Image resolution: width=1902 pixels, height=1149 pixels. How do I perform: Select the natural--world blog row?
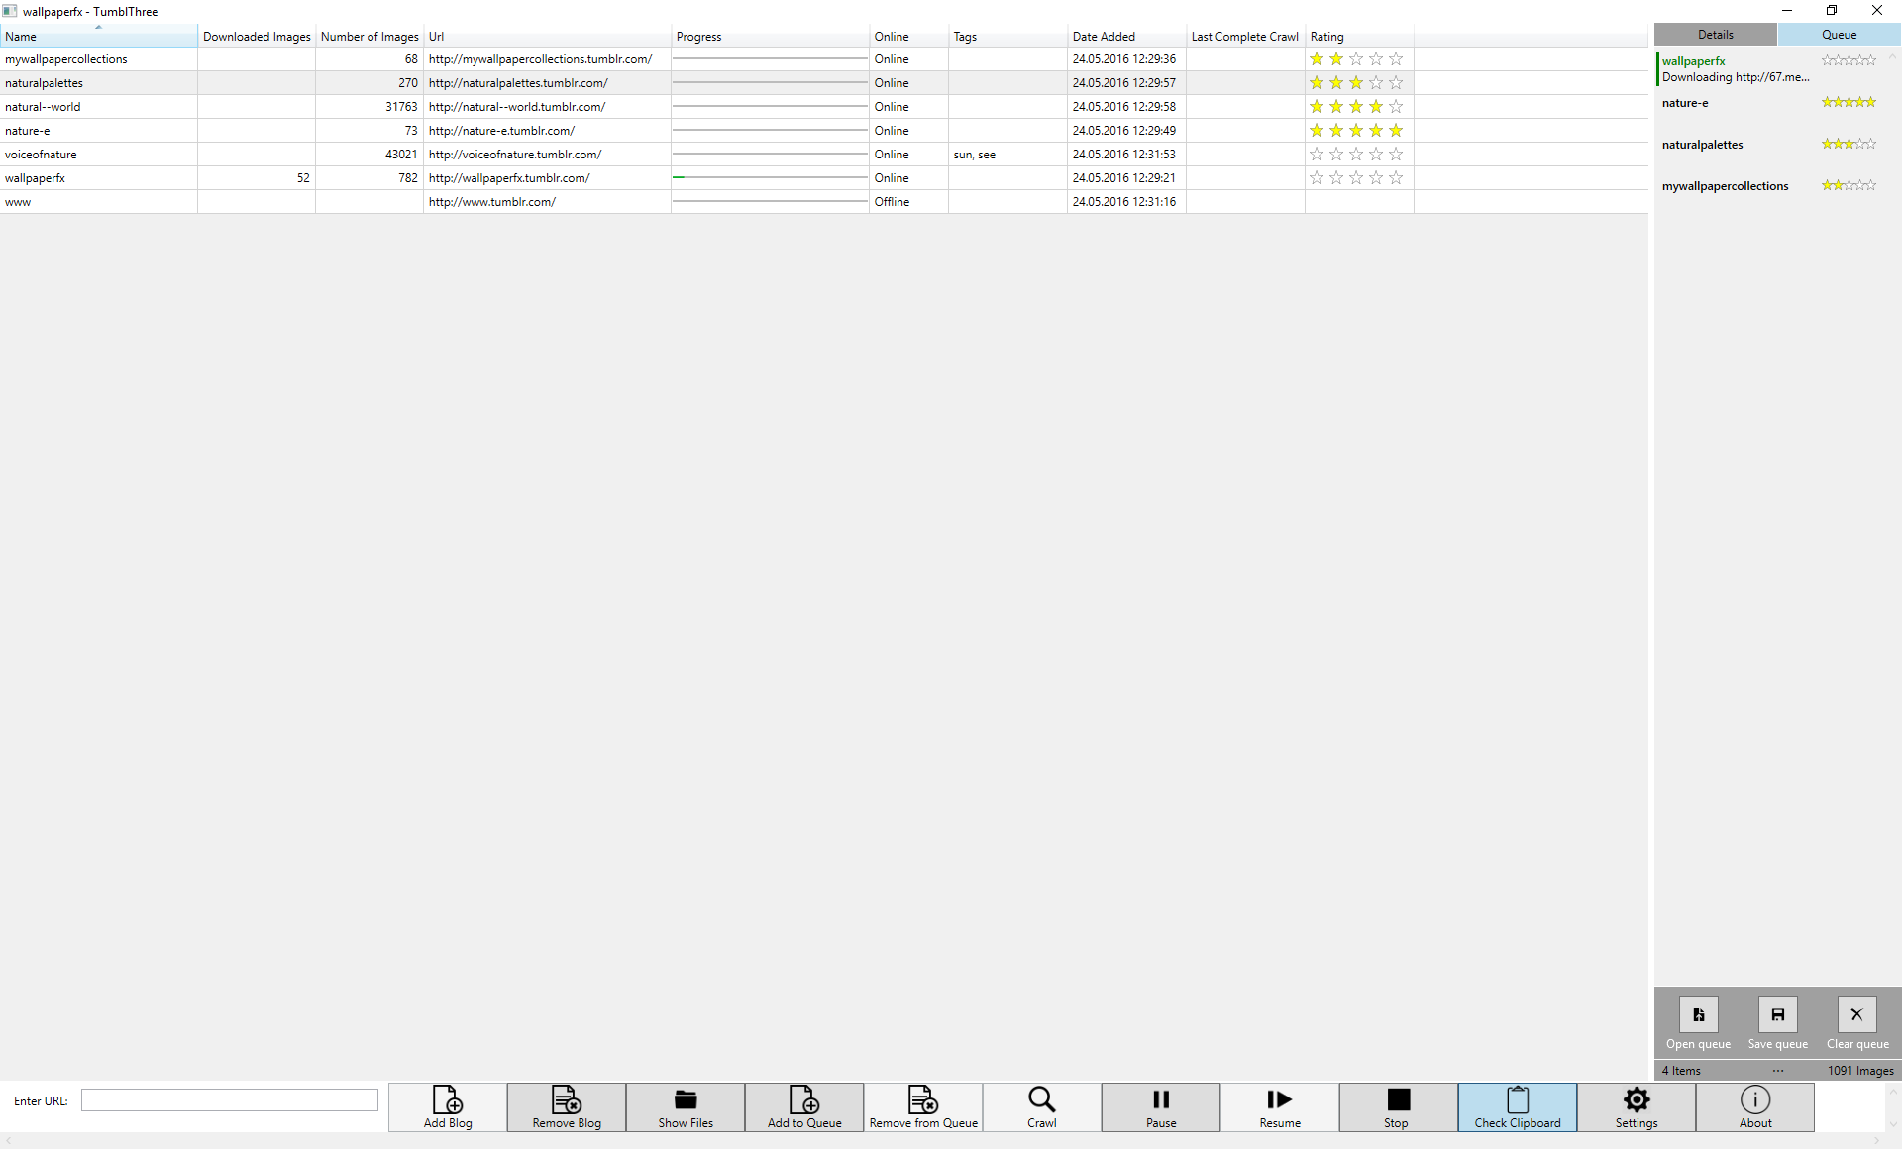coord(824,107)
